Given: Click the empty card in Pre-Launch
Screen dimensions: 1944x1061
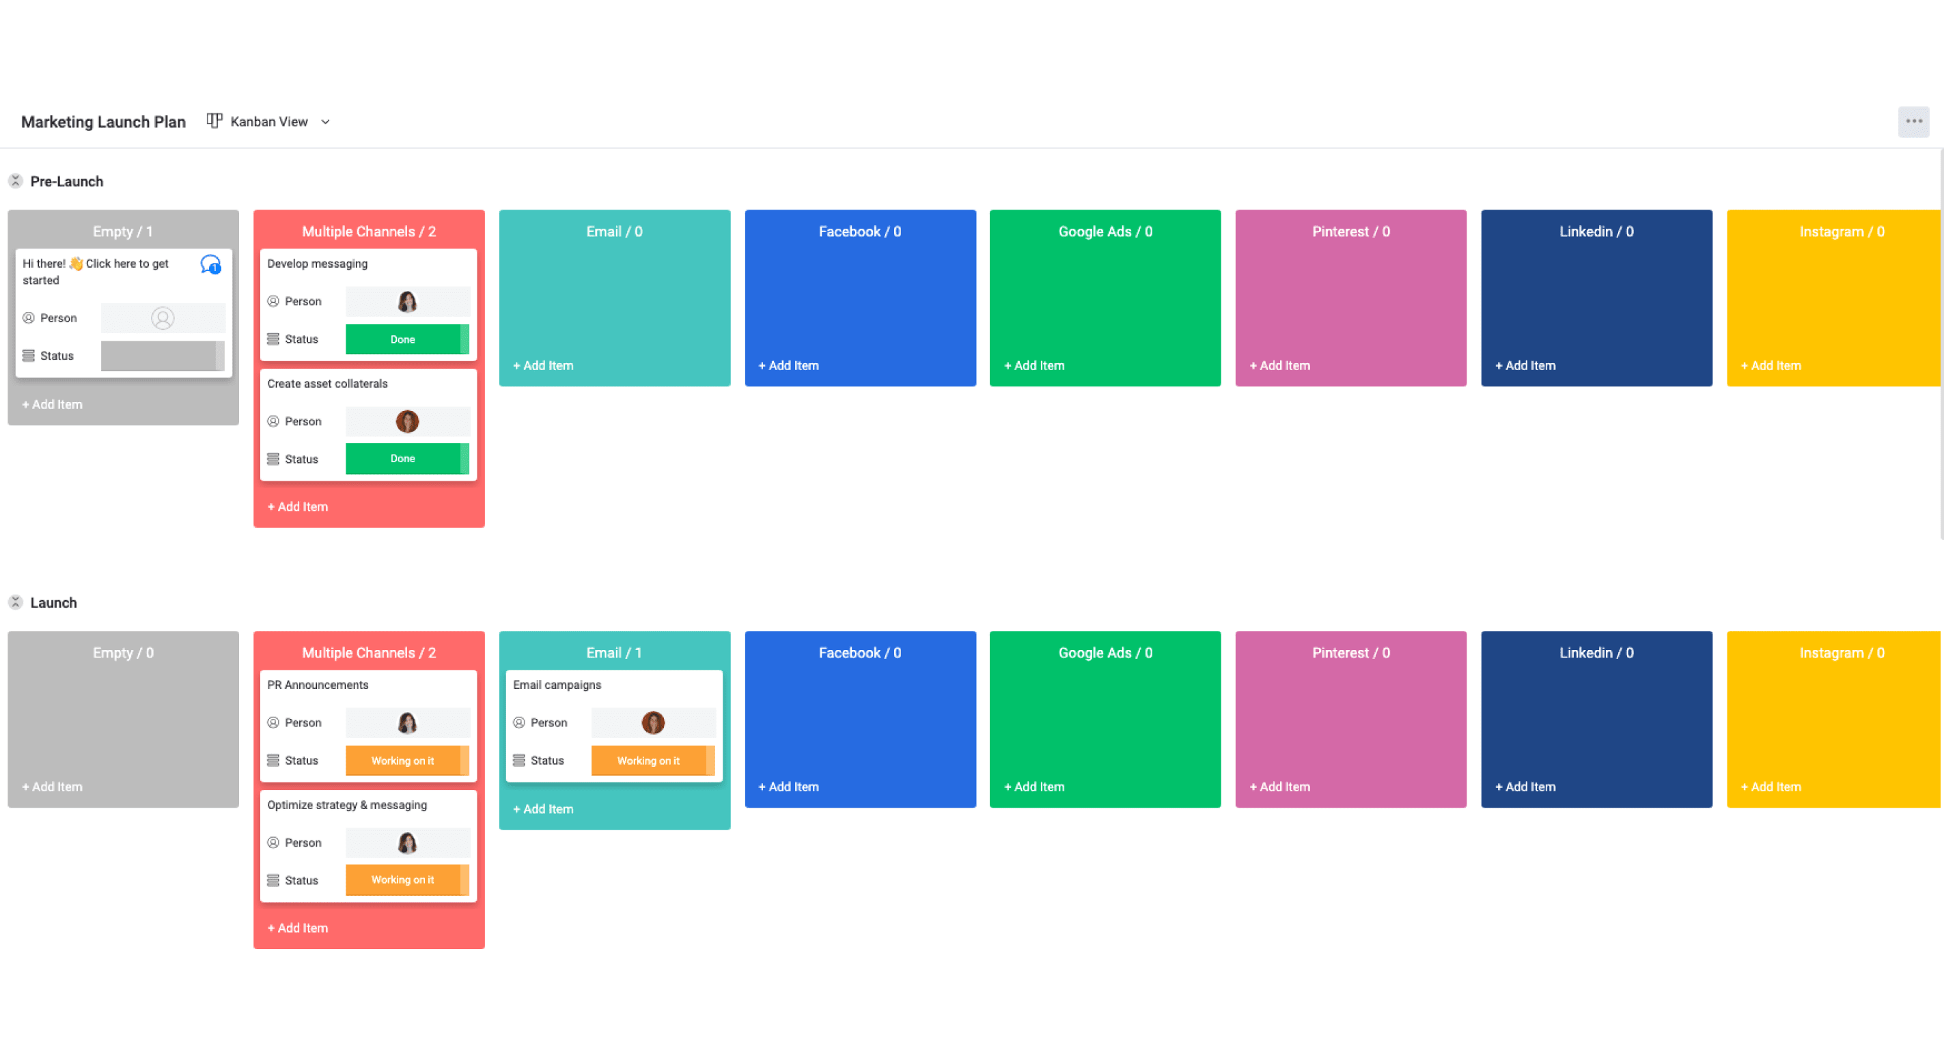Looking at the screenshot, I should pos(124,313).
